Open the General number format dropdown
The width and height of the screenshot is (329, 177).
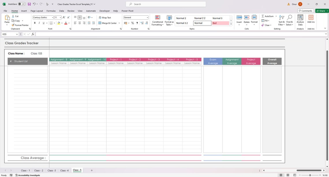tap(147, 18)
